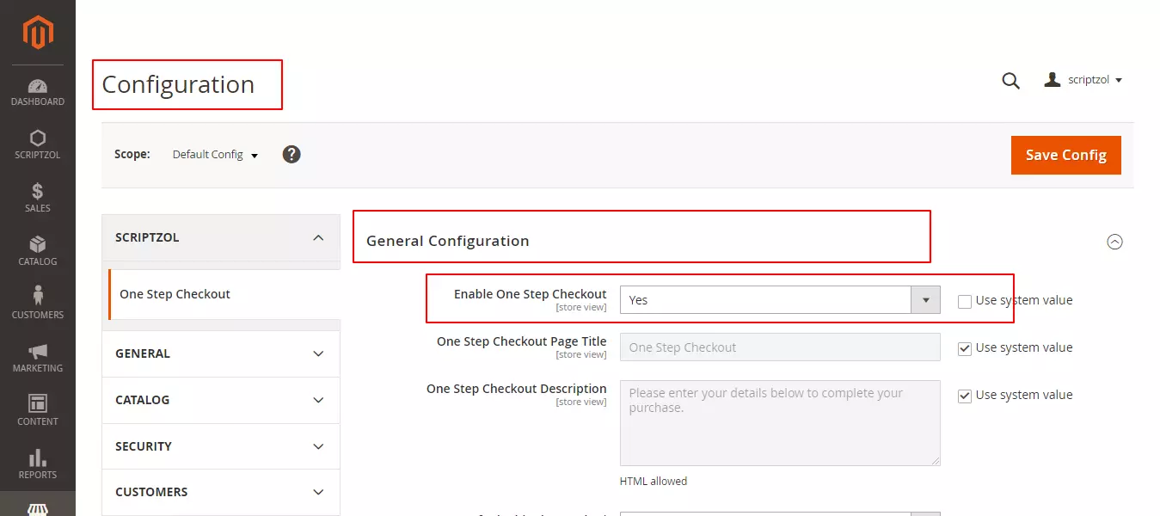Click the scriptzol user avatar icon
The height and width of the screenshot is (516, 1160).
(x=1053, y=80)
